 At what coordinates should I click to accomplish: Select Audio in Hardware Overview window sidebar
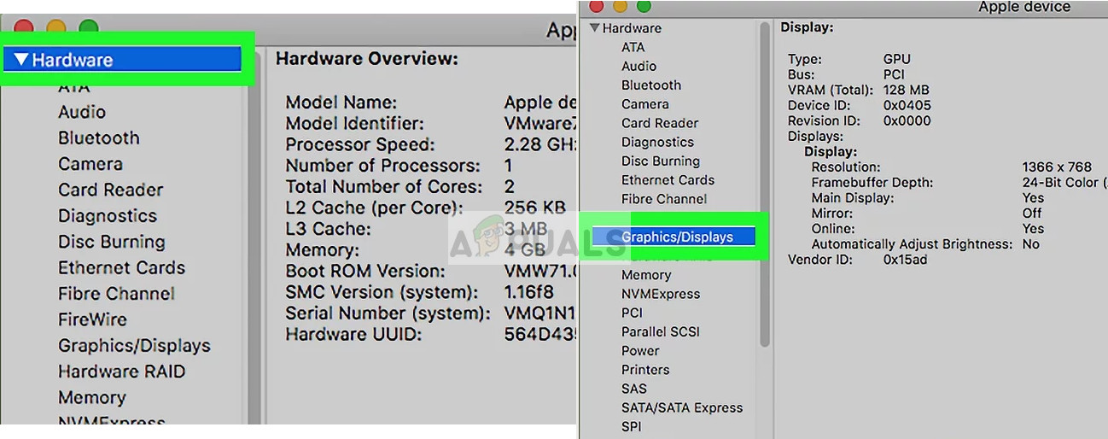click(82, 112)
